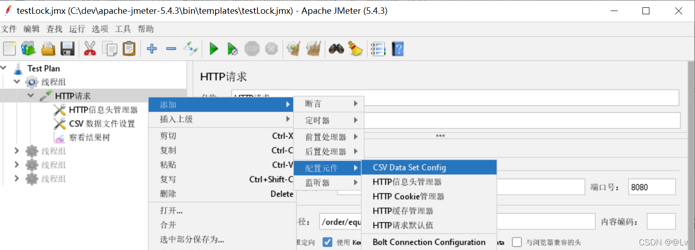Open the Templates icon in the toolbar
The image size is (695, 250).
[28, 48]
